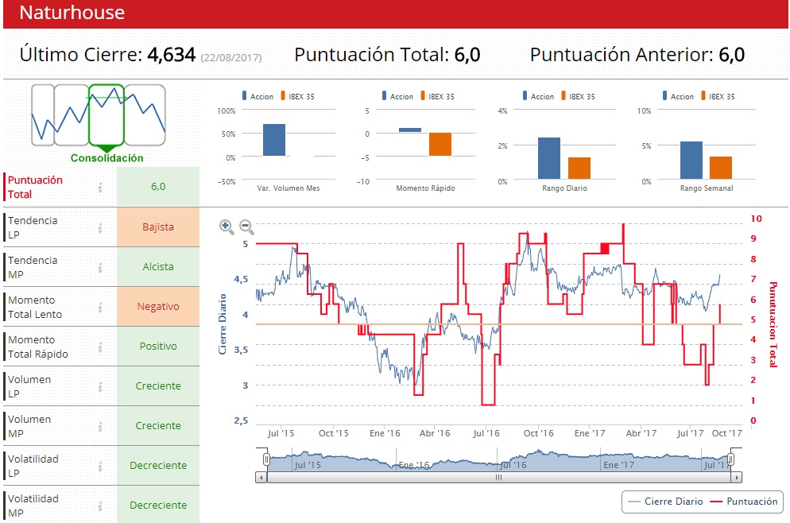Toggle Accion series in Rango Semanal chart
Viewport: 790px width, 523px height.
pos(678,96)
